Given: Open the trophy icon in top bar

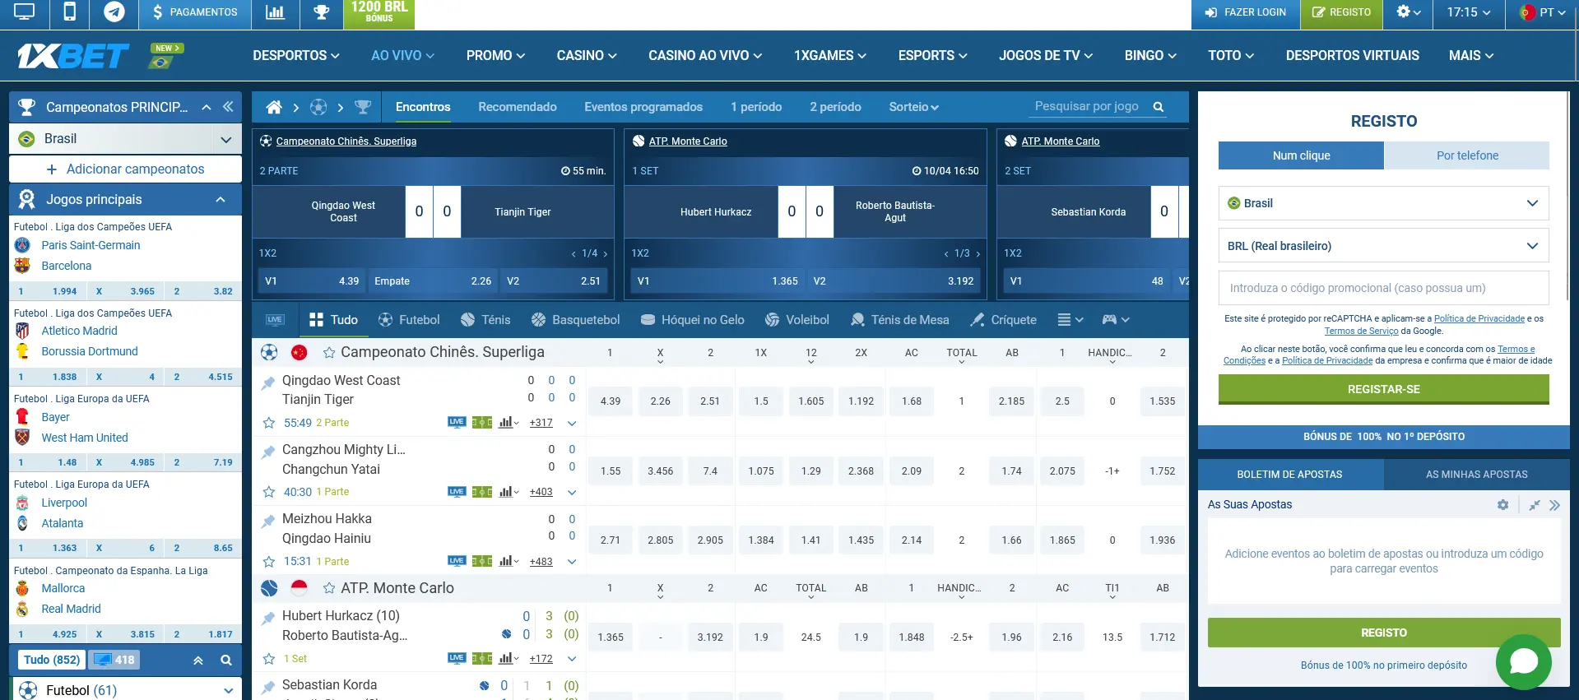Looking at the screenshot, I should (x=322, y=12).
